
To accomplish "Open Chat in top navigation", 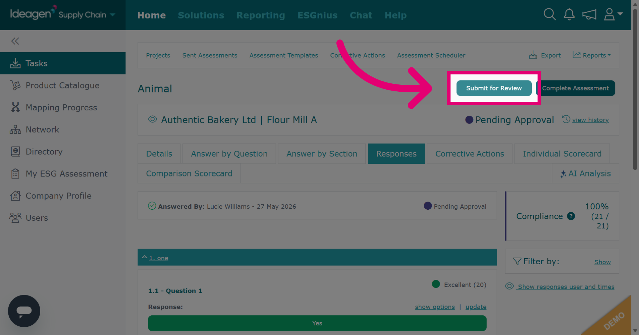I will pyautogui.click(x=361, y=15).
